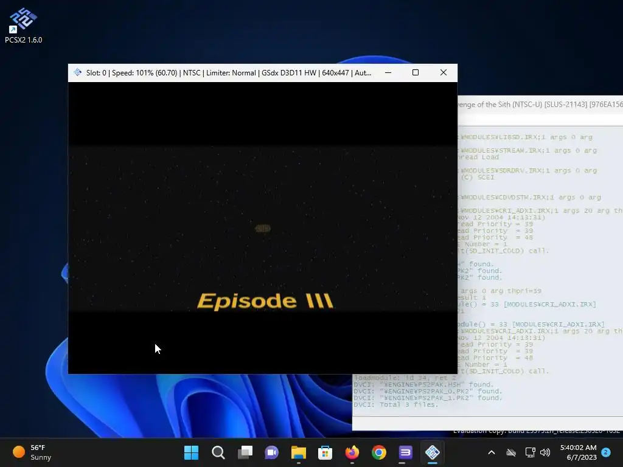
Task: Click the PCSX2 main window title 'Revenge of the Sith'
Action: coord(540,105)
